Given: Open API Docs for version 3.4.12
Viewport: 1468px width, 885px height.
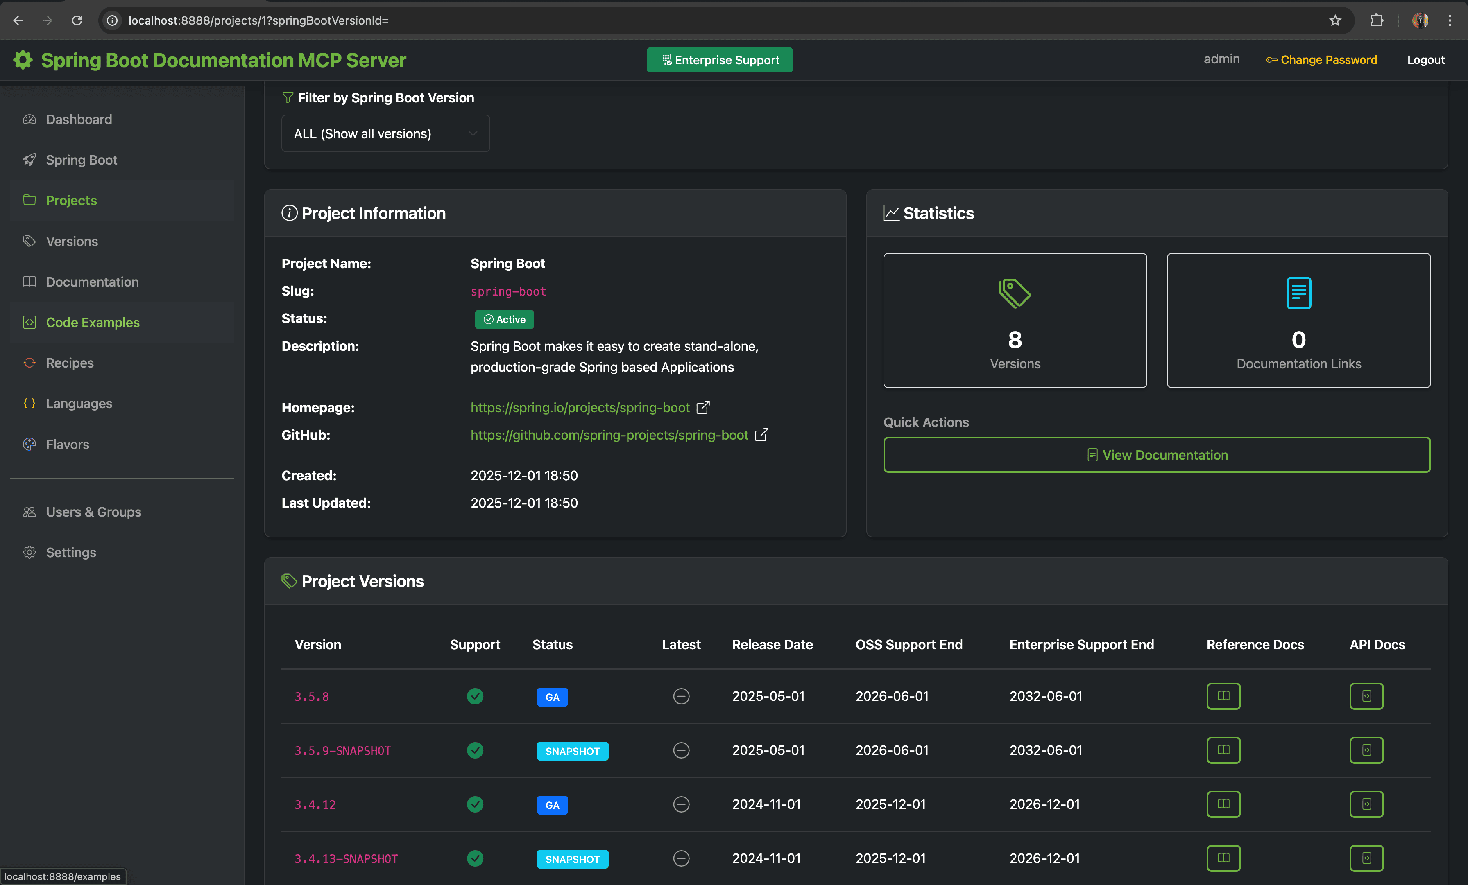Looking at the screenshot, I should click(x=1367, y=804).
